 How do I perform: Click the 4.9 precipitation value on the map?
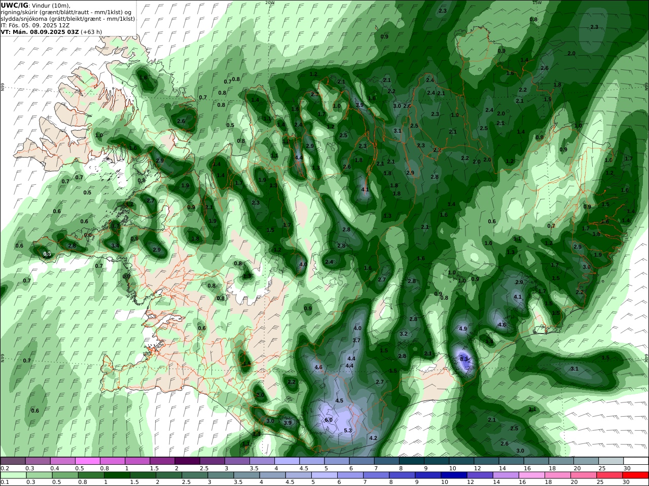[462, 329]
